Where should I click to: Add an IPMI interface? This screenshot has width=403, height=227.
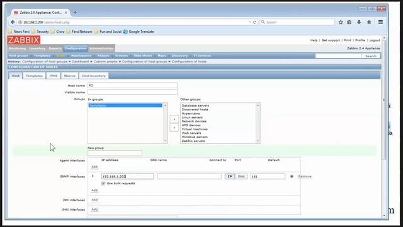[94, 209]
